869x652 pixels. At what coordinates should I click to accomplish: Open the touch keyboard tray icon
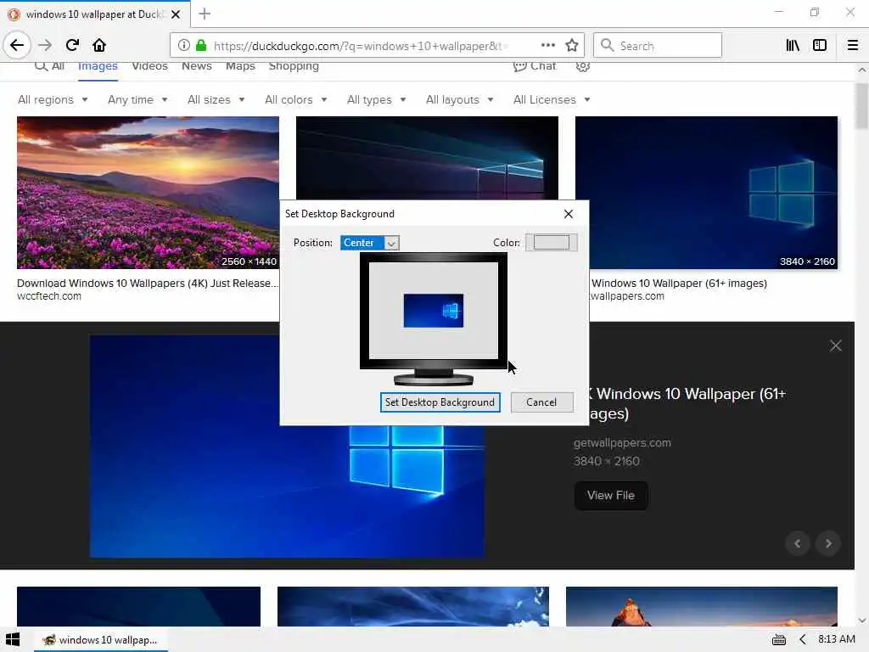779,640
